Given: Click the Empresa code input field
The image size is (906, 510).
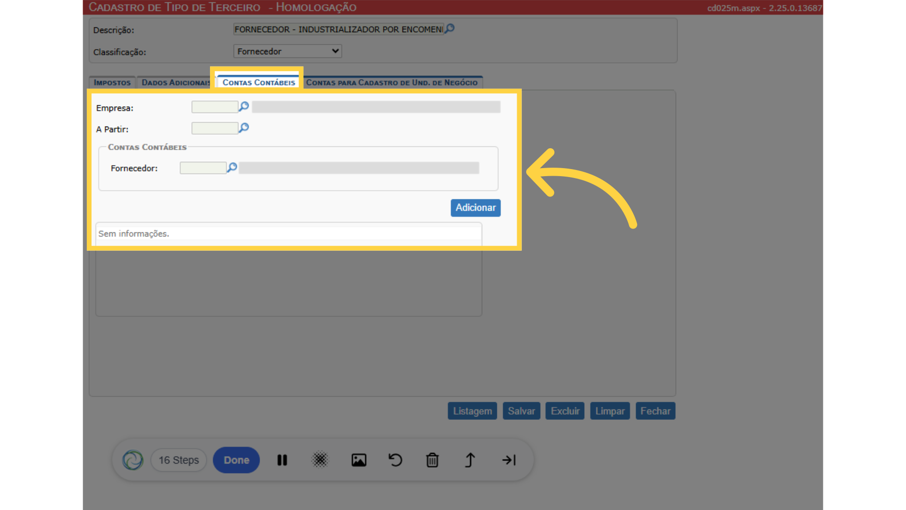Looking at the screenshot, I should point(215,107).
